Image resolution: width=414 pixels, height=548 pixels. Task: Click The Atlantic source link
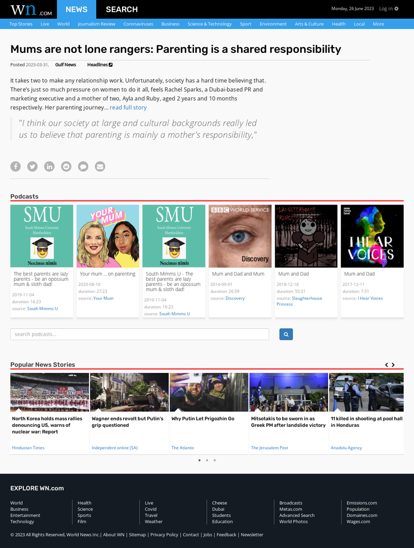183,448
